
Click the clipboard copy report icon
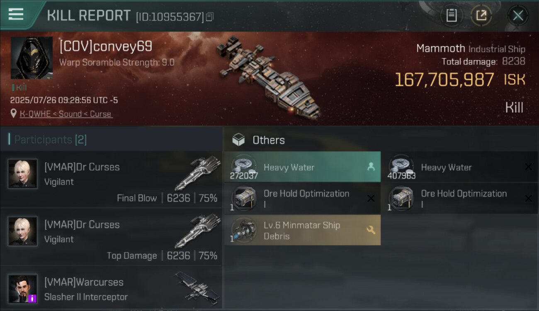pos(452,16)
